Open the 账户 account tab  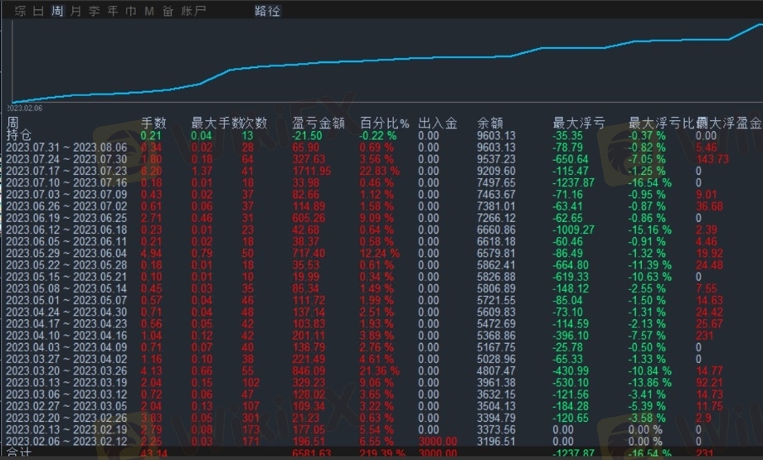pos(192,12)
